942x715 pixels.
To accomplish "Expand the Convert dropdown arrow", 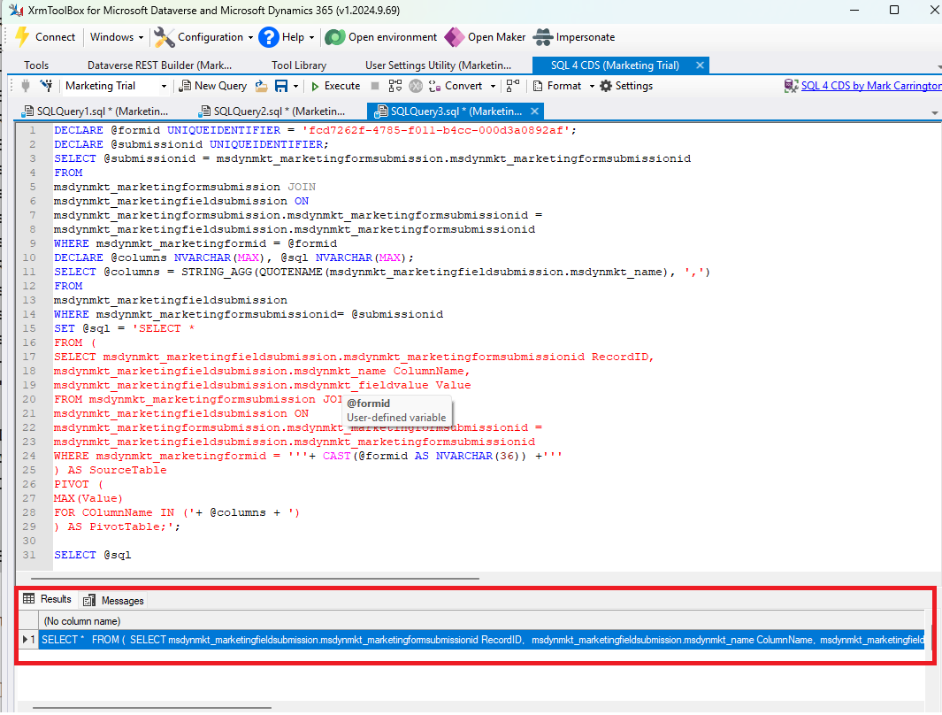I will (x=494, y=86).
